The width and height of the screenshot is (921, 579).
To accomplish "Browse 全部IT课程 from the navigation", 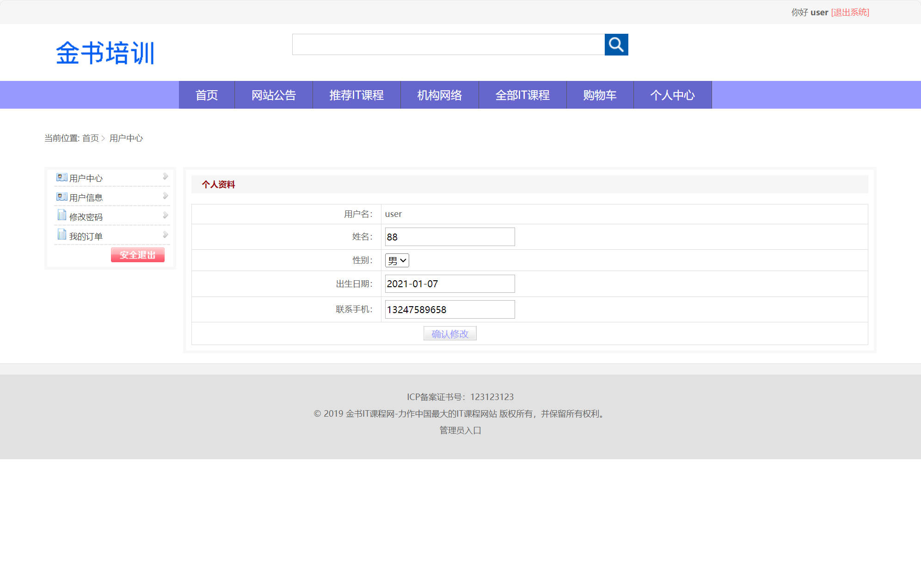I will tap(522, 95).
